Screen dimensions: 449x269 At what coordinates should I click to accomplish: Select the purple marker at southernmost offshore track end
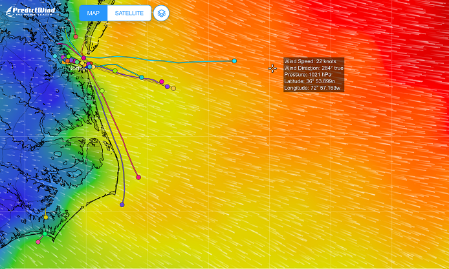tap(122, 204)
